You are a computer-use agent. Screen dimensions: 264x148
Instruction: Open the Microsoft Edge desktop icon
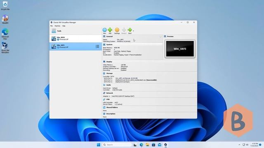point(5,34)
